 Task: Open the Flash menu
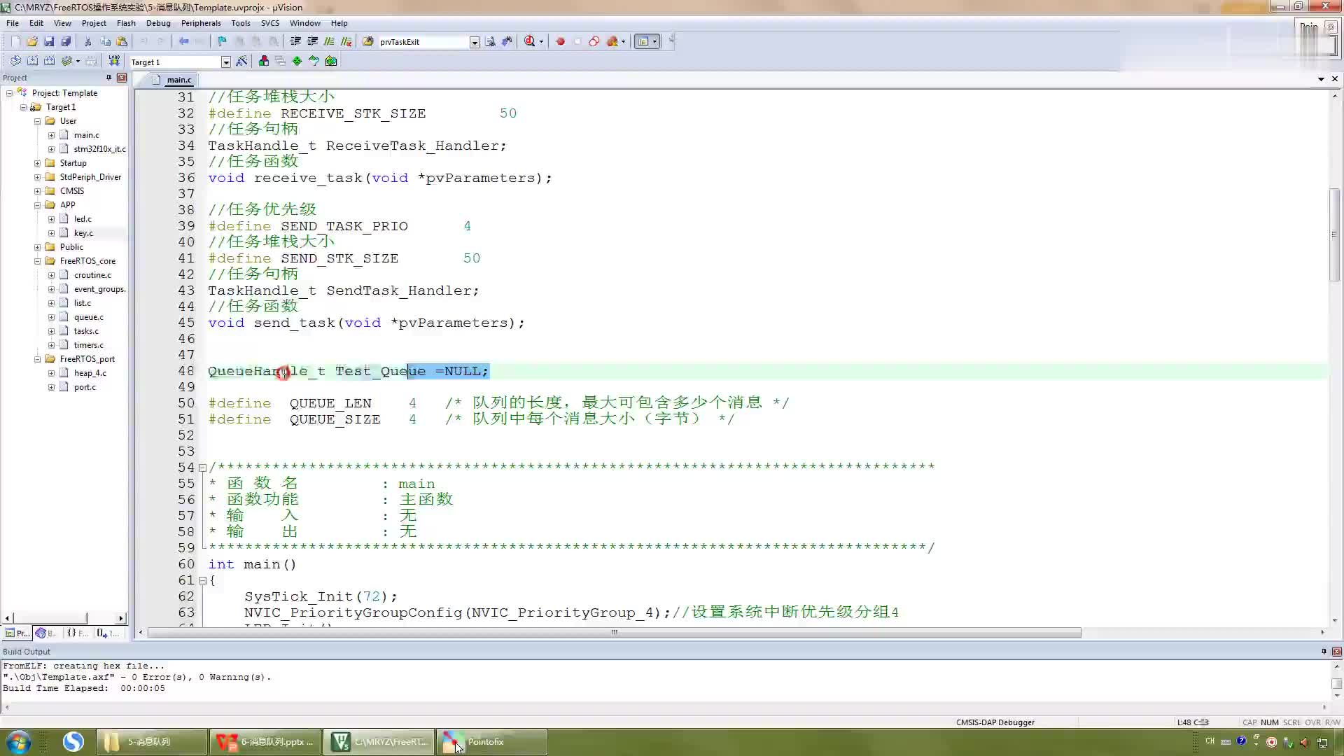pos(126,23)
